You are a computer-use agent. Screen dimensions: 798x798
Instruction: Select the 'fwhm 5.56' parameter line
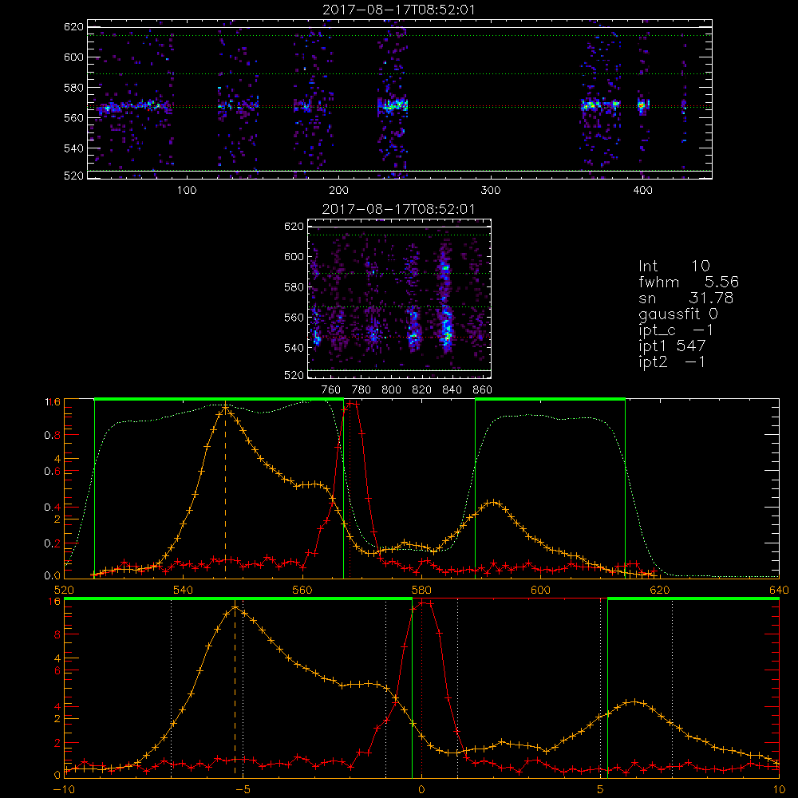point(688,282)
